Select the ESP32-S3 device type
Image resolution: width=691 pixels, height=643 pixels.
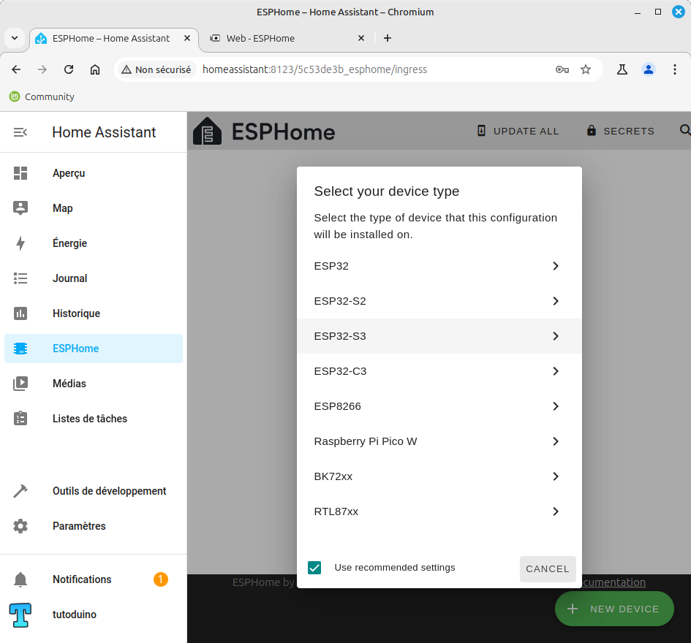point(439,336)
